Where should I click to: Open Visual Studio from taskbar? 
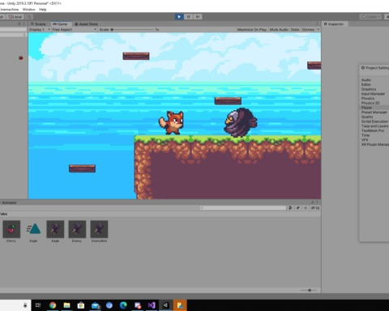(x=152, y=305)
